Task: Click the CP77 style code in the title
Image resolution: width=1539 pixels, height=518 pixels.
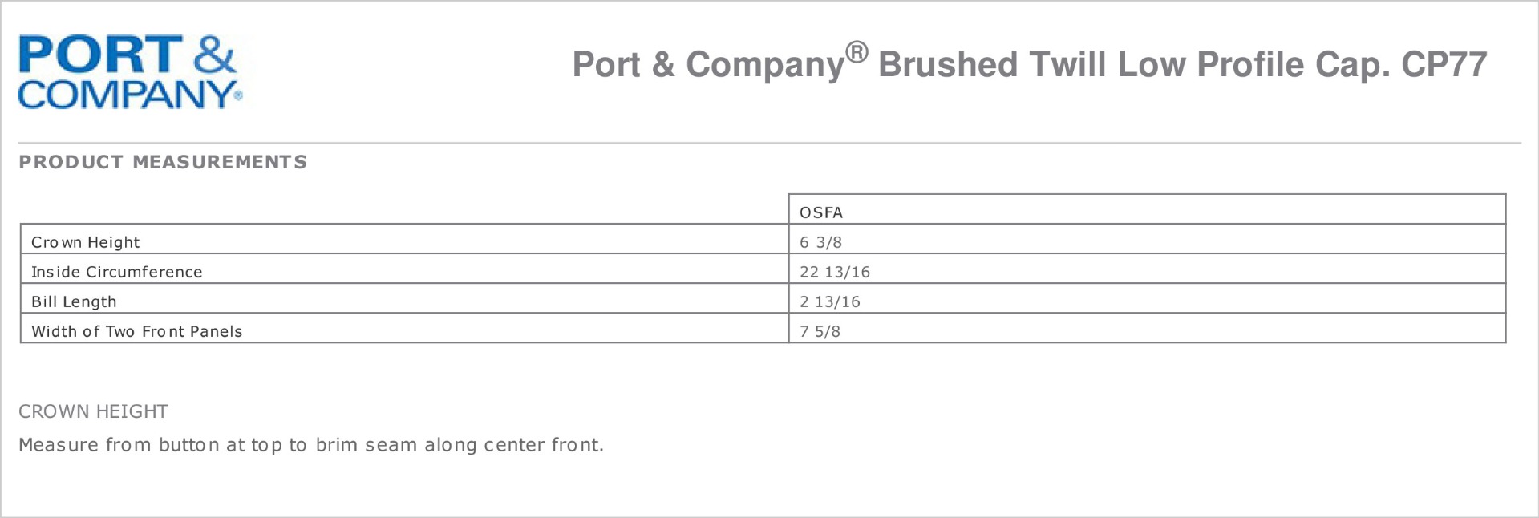Action: [1444, 65]
